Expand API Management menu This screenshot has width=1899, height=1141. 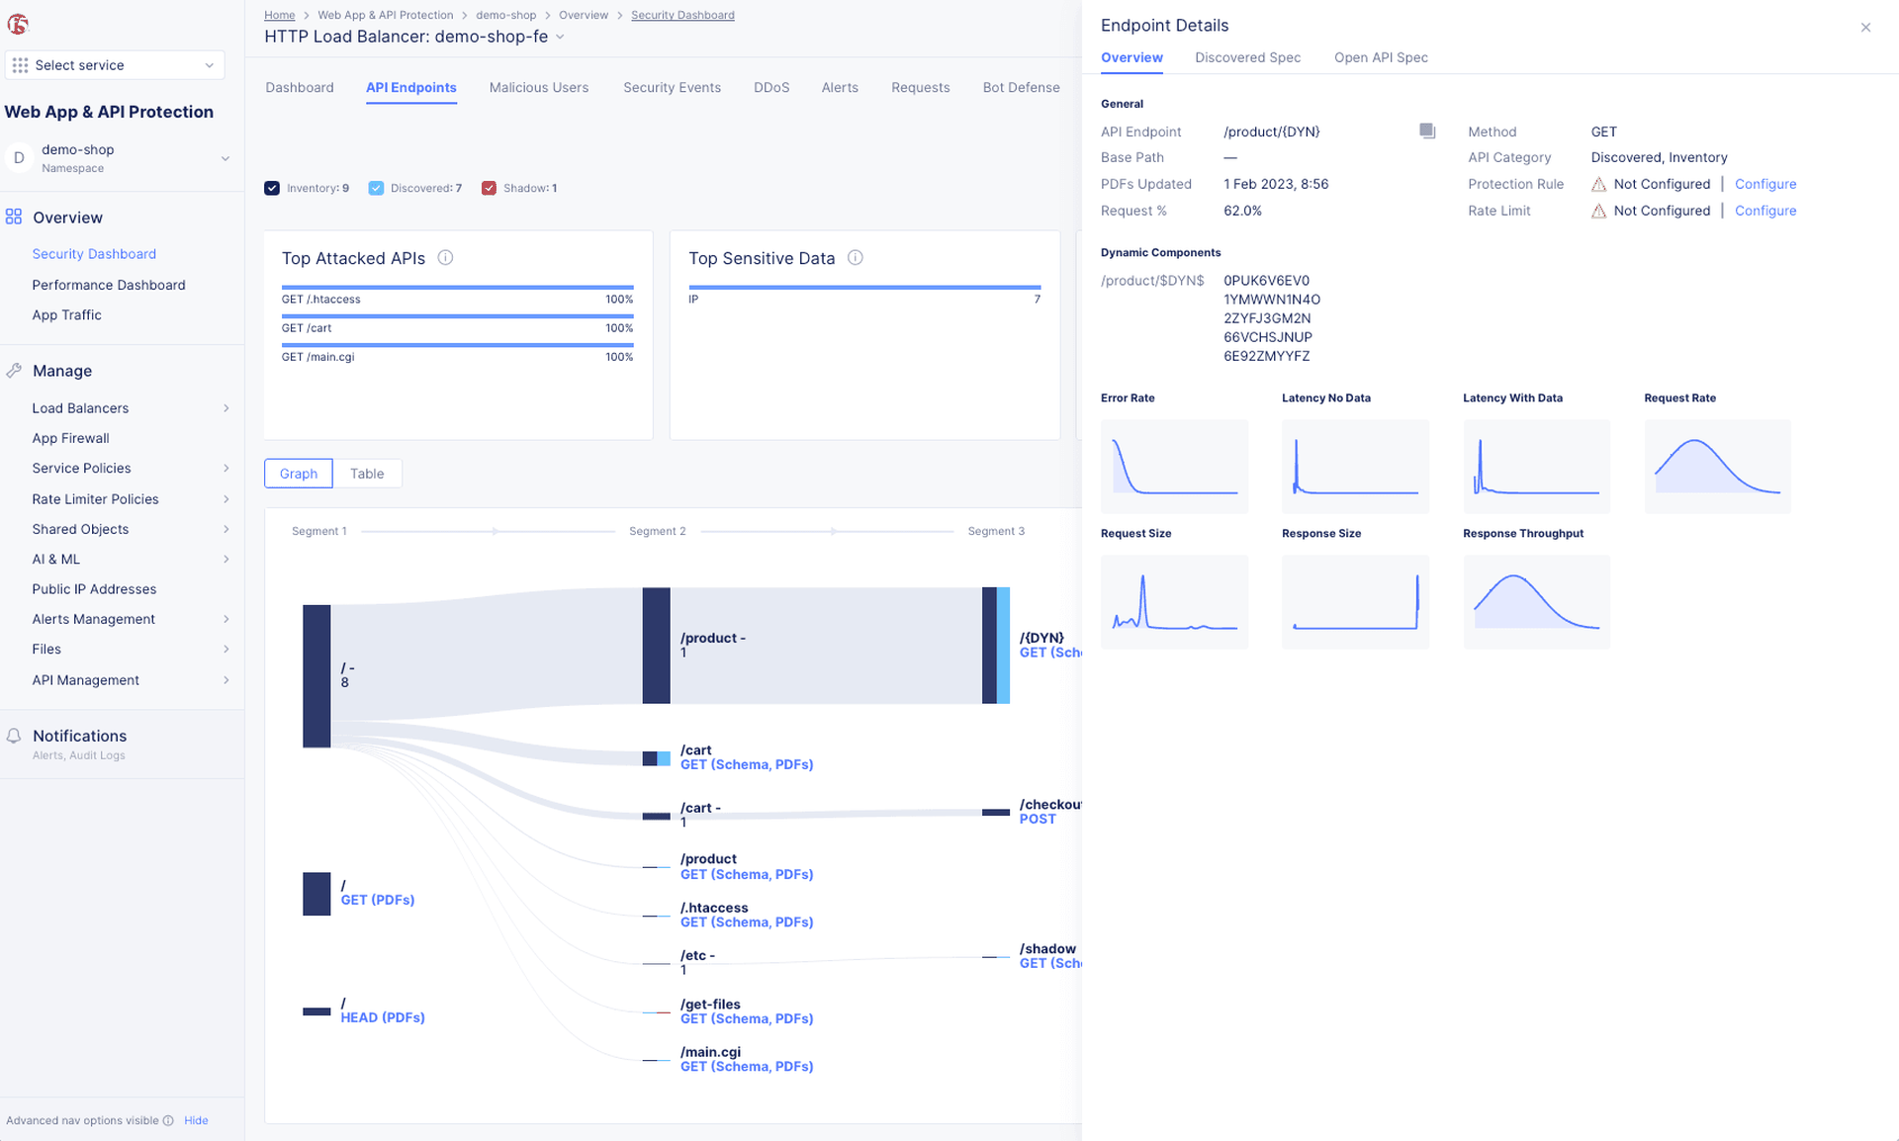tap(226, 680)
